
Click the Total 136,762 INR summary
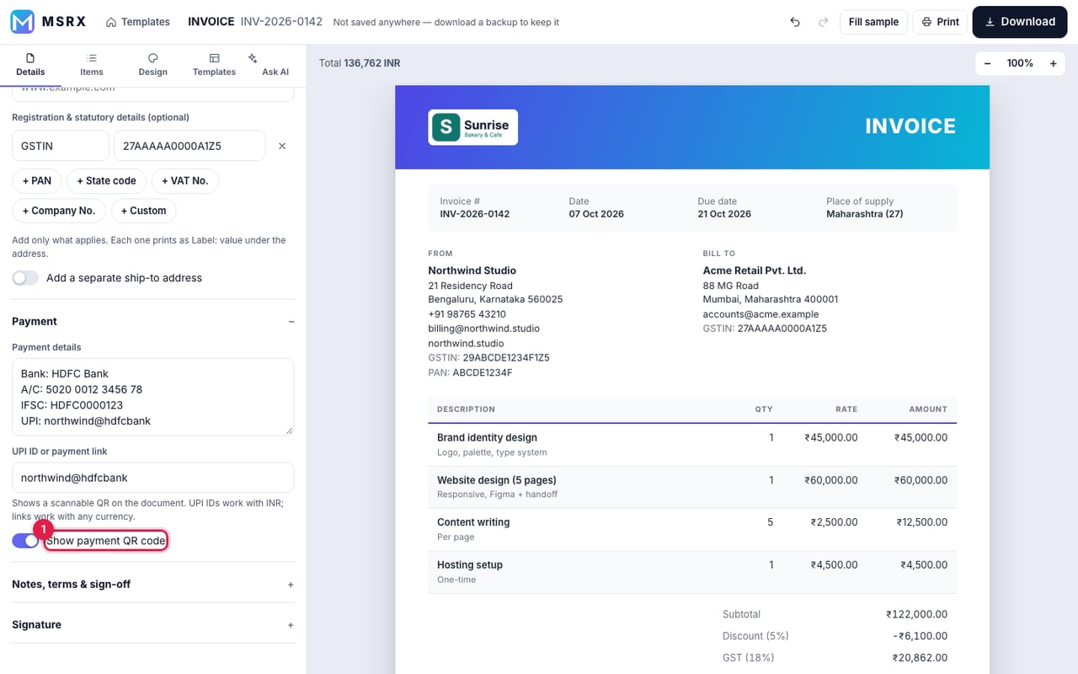(360, 63)
